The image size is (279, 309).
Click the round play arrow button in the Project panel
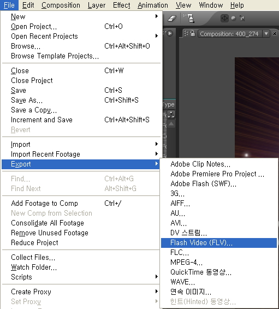point(170,33)
